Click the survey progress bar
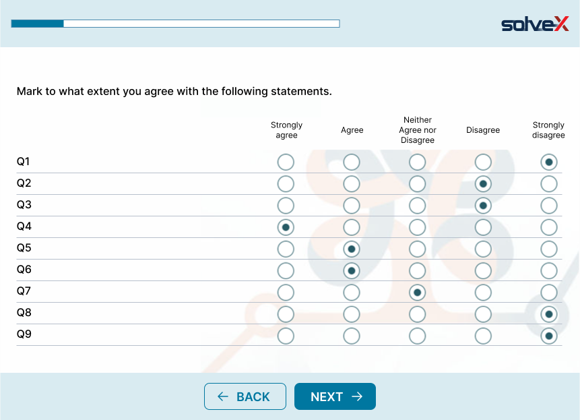The width and height of the screenshot is (580, 420). coord(175,24)
